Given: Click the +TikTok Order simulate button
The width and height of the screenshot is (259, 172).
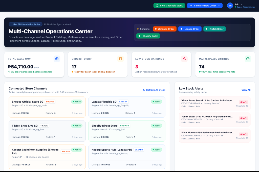Looking at the screenshot, I should [x=214, y=29].
